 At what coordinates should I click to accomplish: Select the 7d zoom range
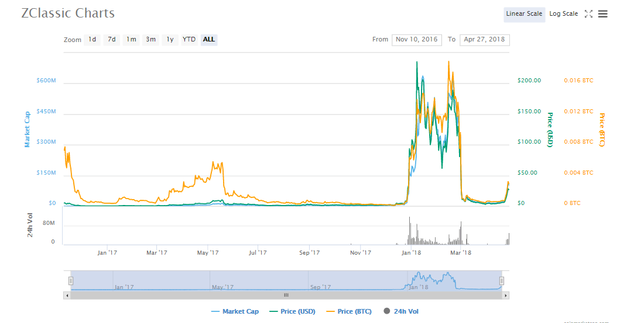[x=111, y=40]
